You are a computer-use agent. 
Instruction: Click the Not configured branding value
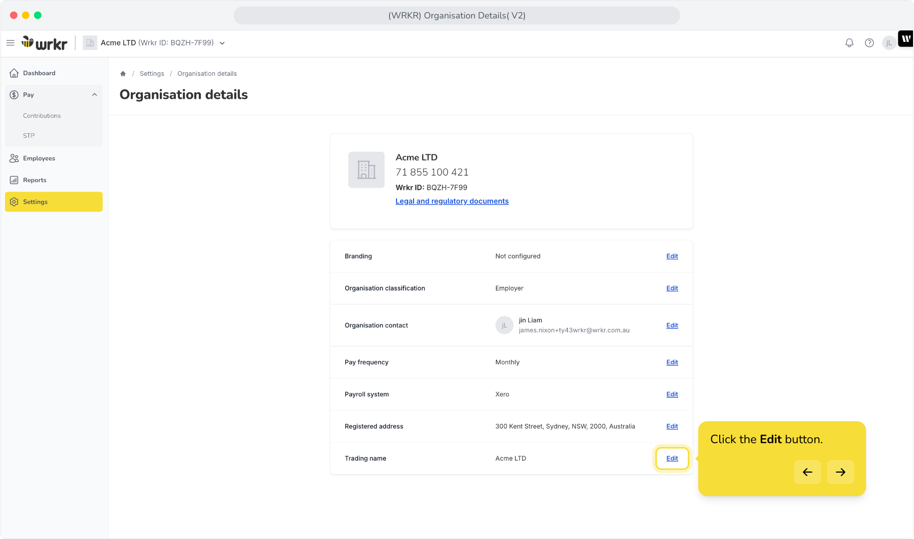(x=518, y=256)
